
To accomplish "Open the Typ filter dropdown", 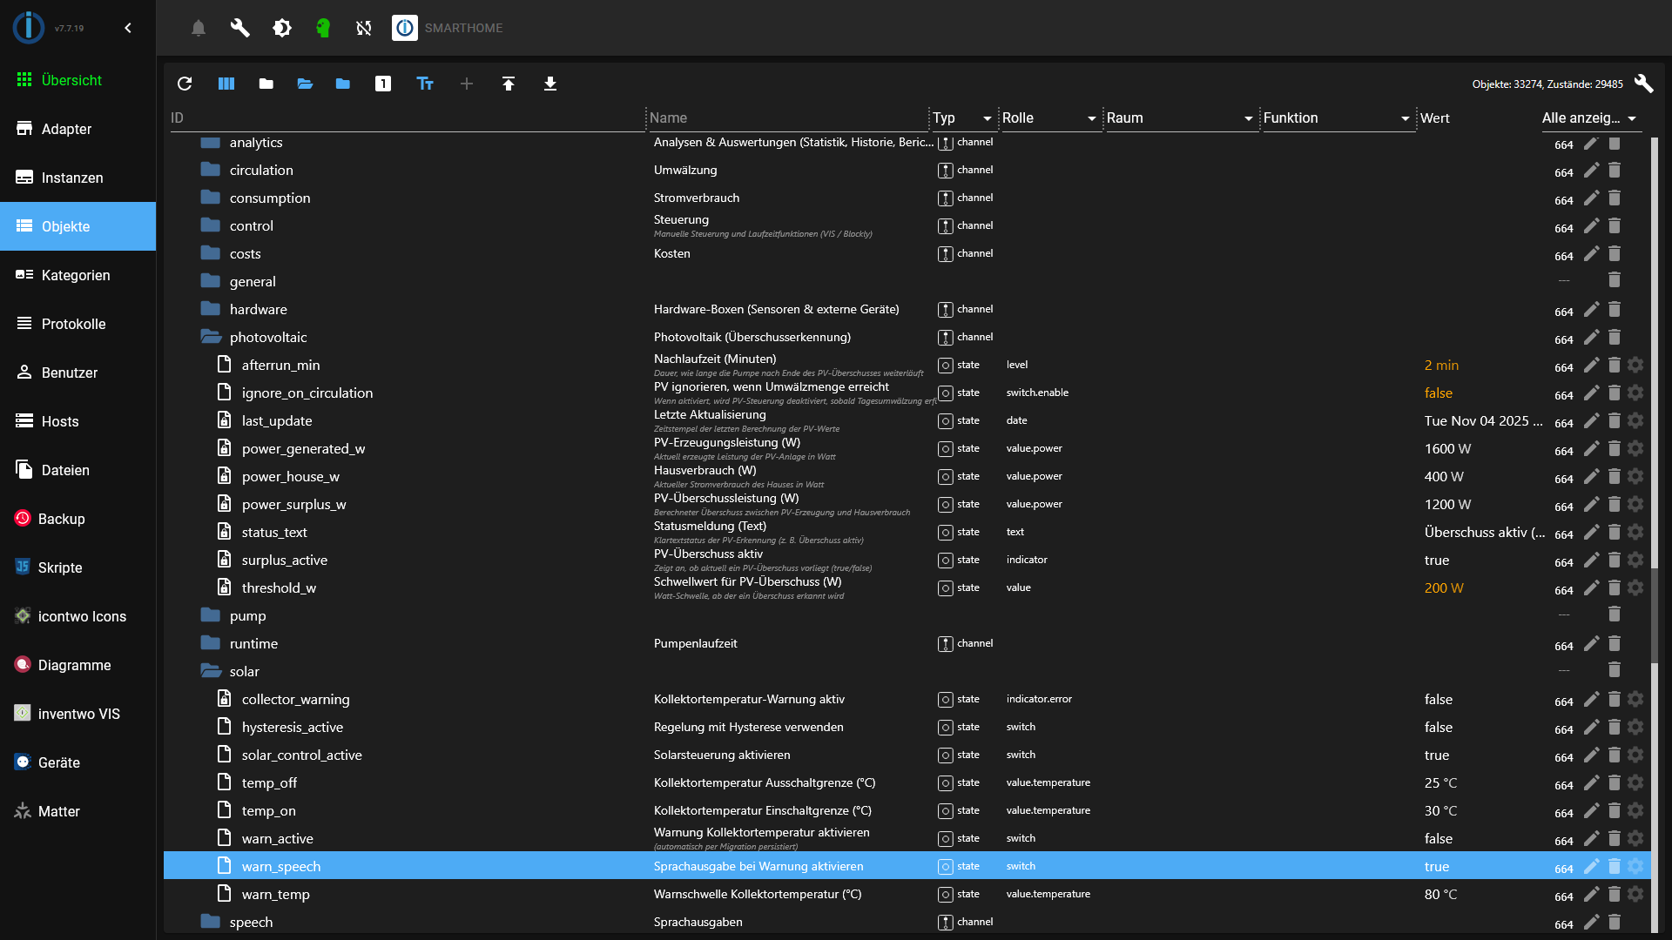I will [988, 118].
